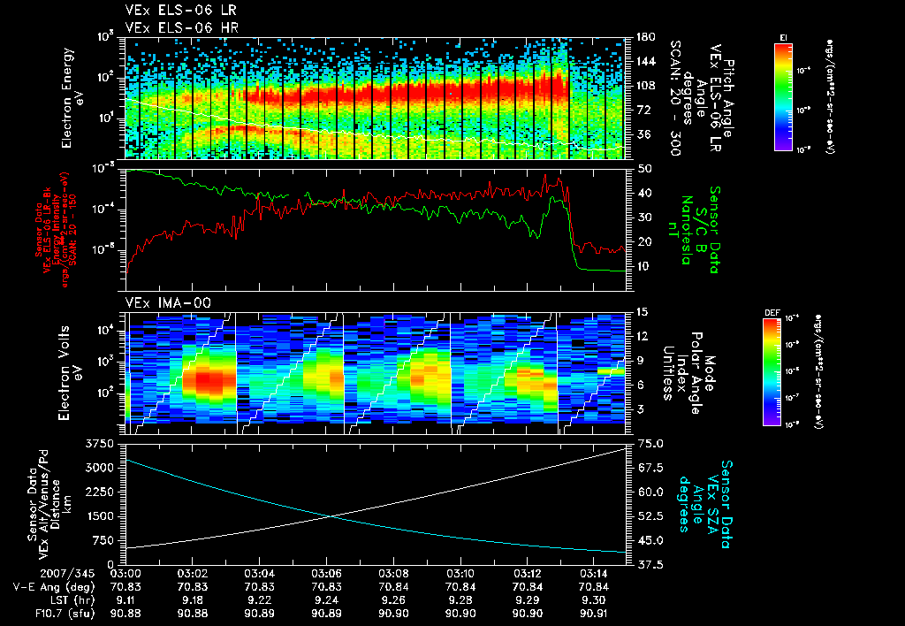Viewport: 905px width, 626px height.
Task: Click the F10.7 value 90.91
Action: point(595,614)
